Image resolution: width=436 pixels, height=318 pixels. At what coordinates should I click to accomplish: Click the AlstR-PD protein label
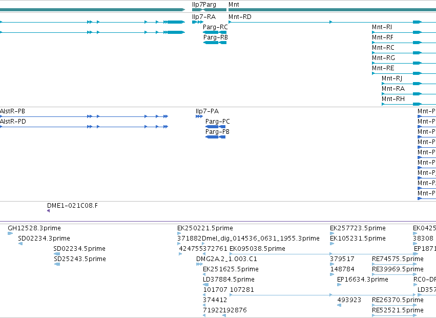coord(13,122)
